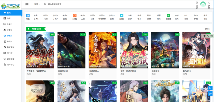Open 历史 viewing history
Screen dimensions: 214x102
coord(197,5)
